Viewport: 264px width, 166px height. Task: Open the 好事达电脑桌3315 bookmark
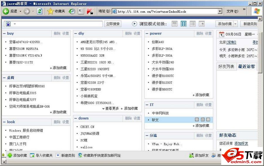click(x=23, y=93)
